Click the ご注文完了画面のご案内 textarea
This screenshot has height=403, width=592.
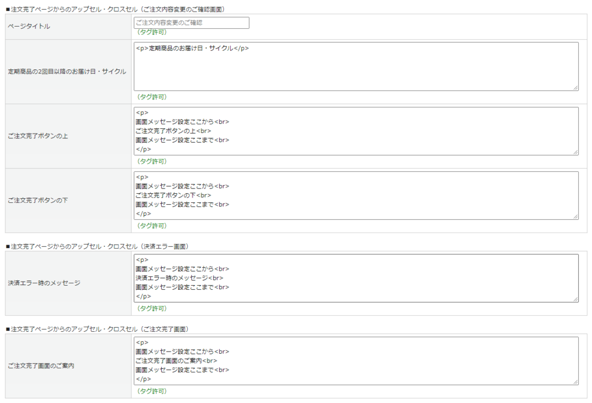click(x=356, y=361)
